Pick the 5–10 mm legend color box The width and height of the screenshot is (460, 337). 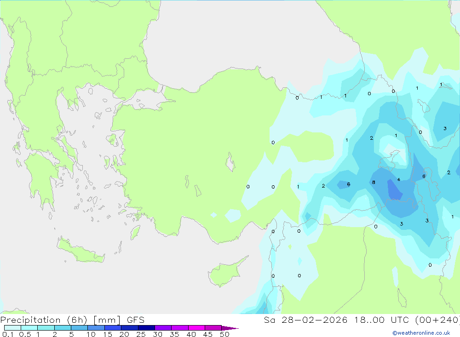80,328
